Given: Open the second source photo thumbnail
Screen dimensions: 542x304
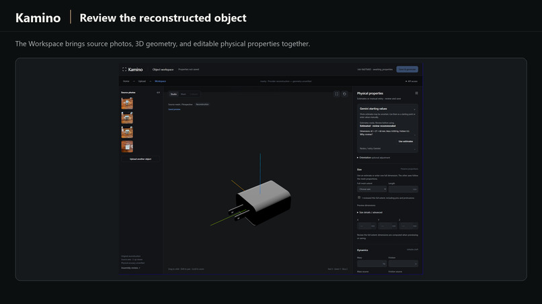Looking at the screenshot, I should (127, 117).
